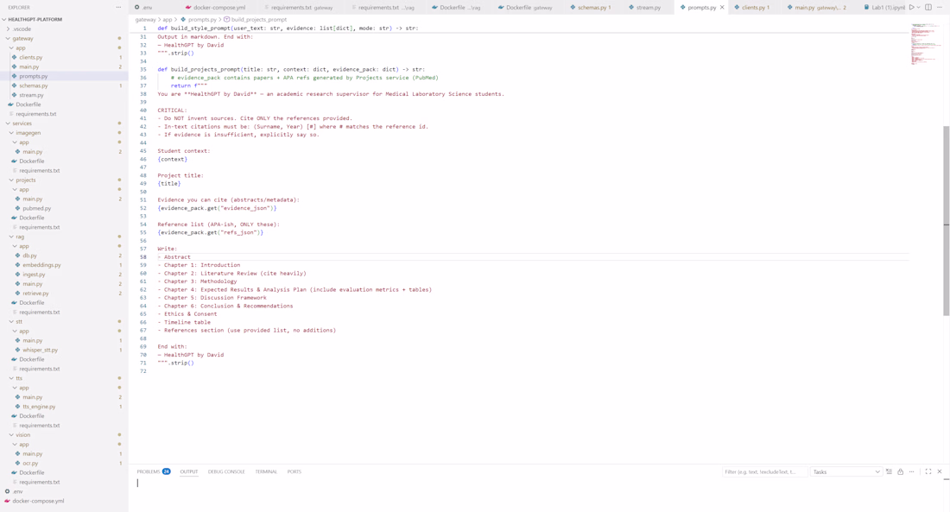
Task: Toggle output auto-scroll lock
Action: [x=900, y=471]
